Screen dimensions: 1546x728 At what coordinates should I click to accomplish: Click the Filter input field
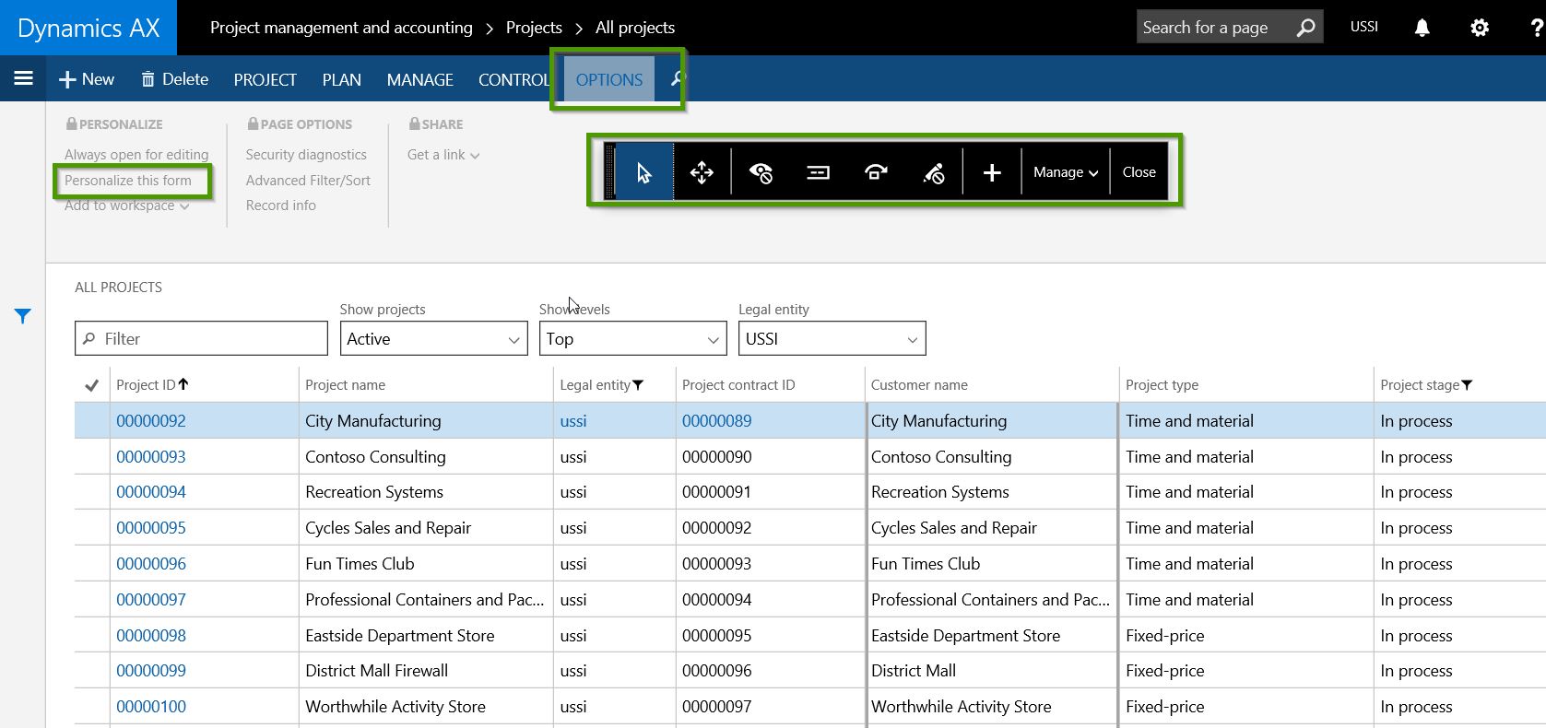201,339
